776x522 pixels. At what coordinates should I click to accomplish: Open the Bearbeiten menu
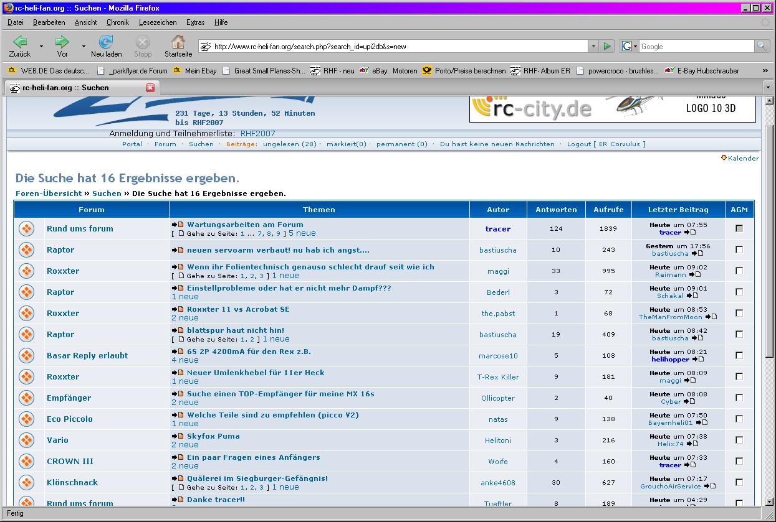pyautogui.click(x=49, y=22)
